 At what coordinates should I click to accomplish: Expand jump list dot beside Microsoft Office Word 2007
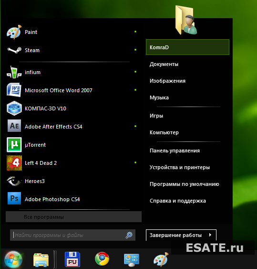135,90
